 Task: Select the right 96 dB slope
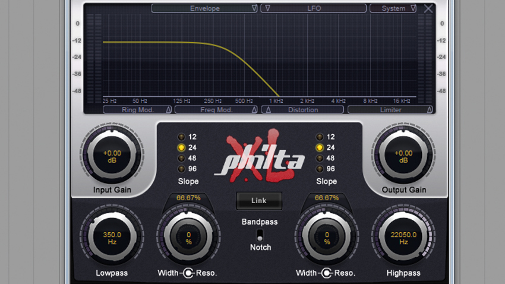click(320, 169)
